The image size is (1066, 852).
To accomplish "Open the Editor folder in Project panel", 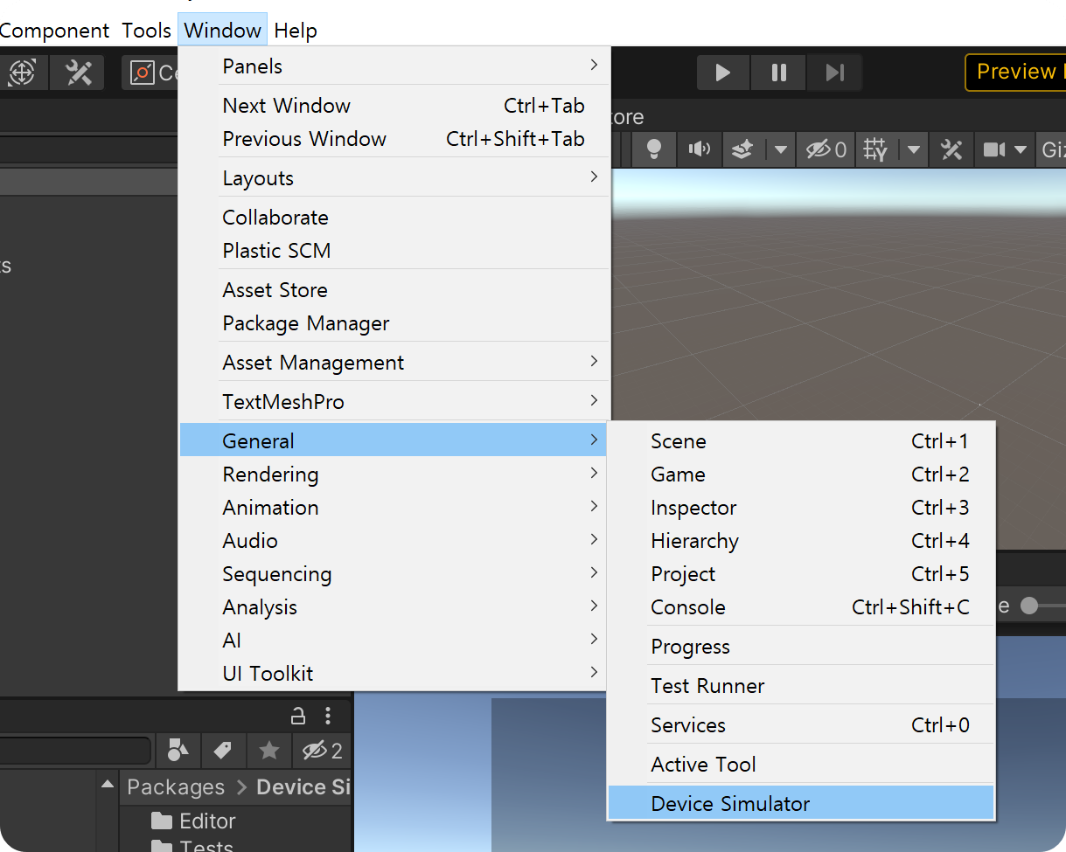I will (193, 821).
